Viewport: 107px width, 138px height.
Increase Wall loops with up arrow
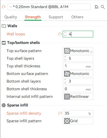pyautogui.click(x=65, y=33)
